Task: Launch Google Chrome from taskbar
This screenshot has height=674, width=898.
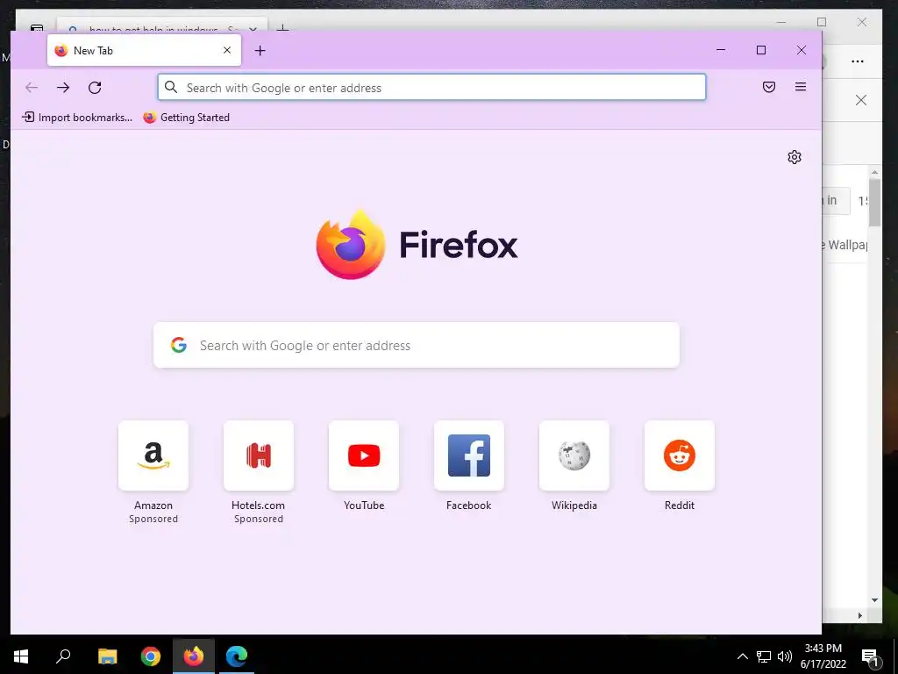Action: click(x=151, y=656)
